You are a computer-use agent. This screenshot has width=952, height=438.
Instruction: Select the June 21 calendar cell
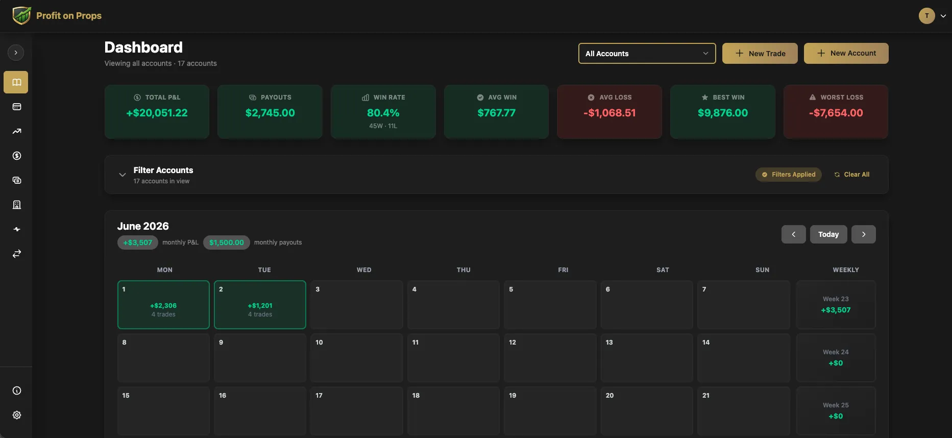[x=743, y=411]
